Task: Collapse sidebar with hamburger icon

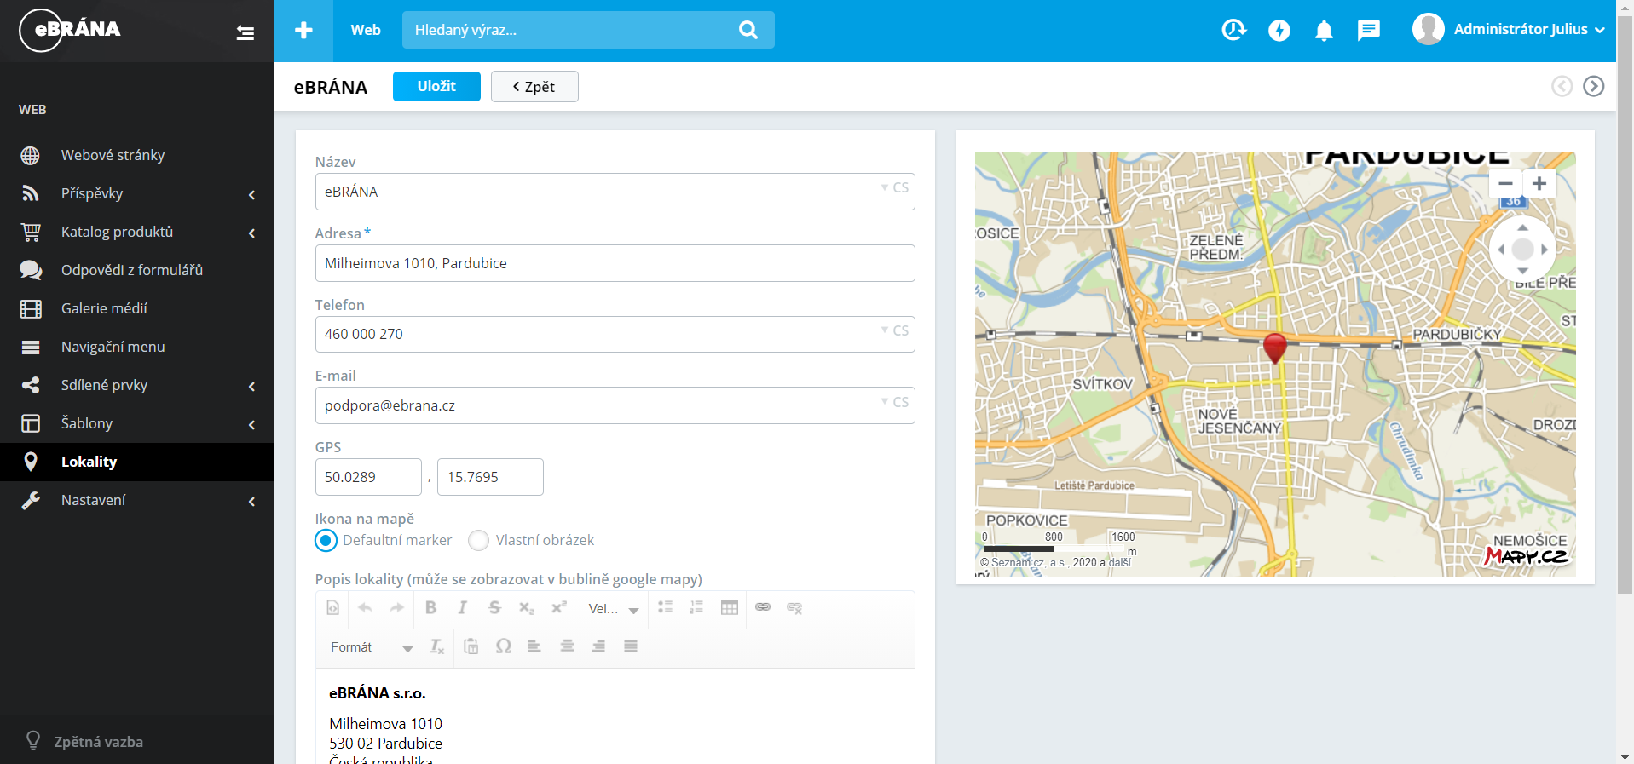Action: pos(245,32)
